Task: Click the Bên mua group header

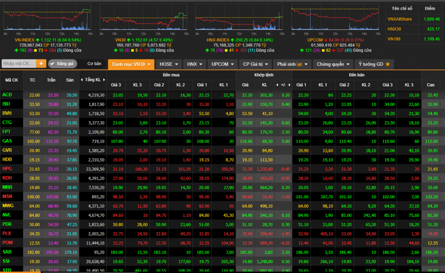Action: tap(171, 75)
